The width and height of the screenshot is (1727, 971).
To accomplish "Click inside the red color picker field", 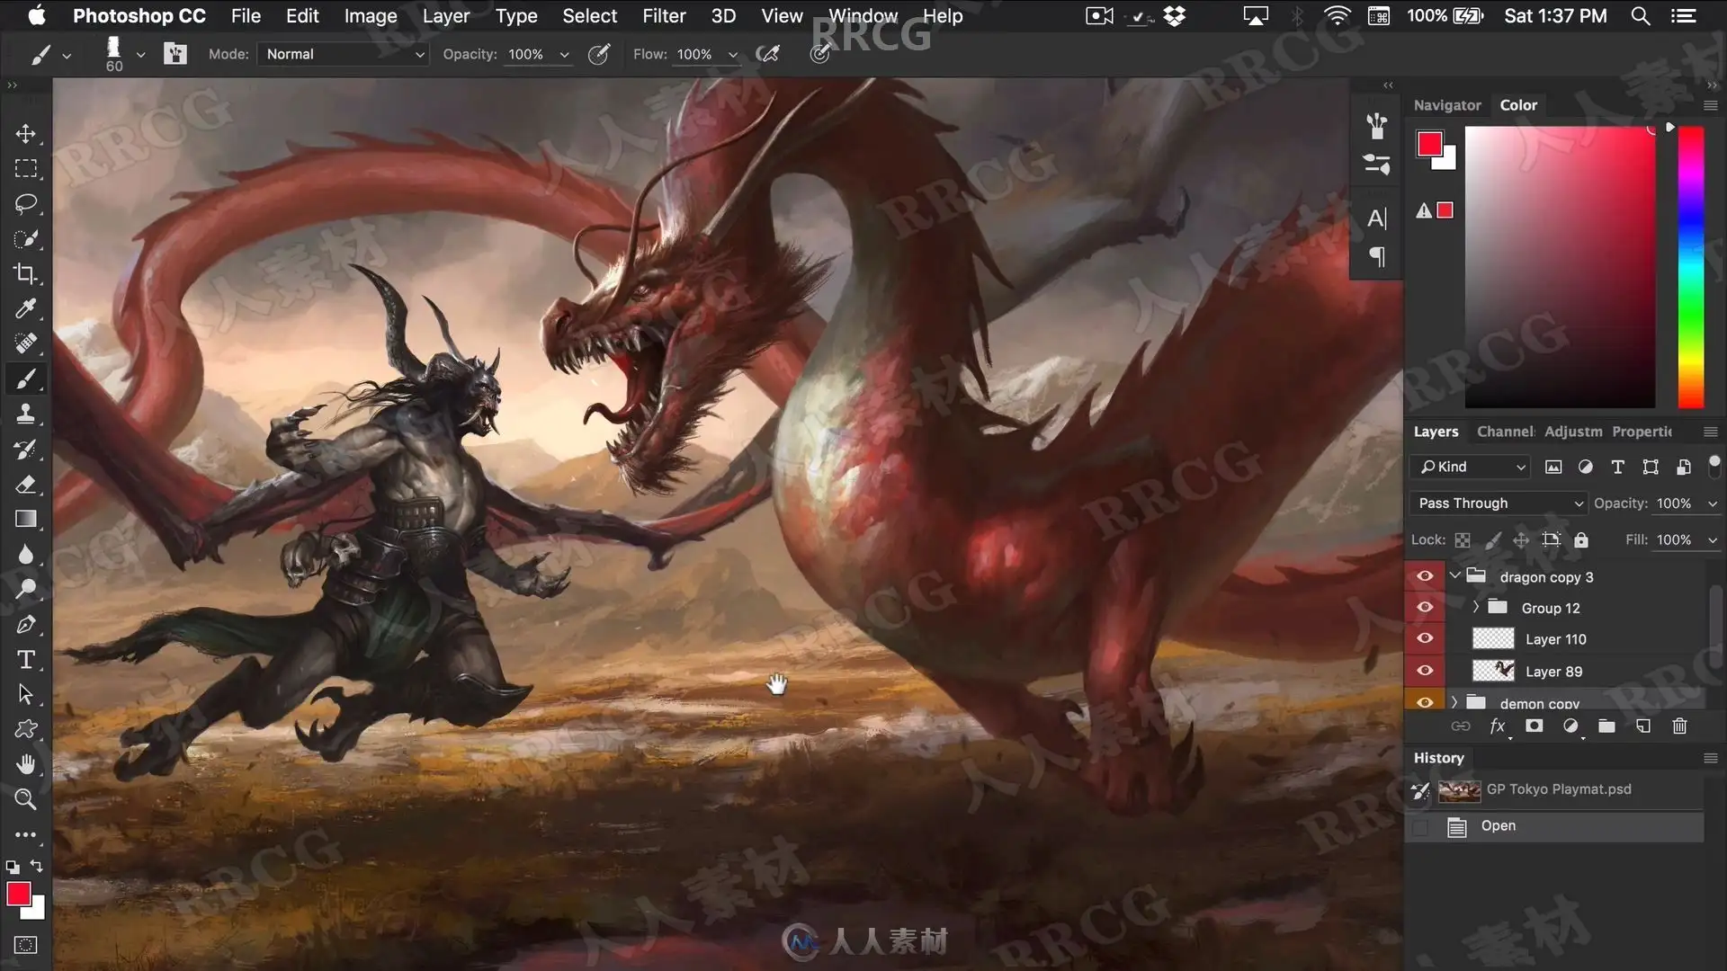I will click(x=1560, y=267).
